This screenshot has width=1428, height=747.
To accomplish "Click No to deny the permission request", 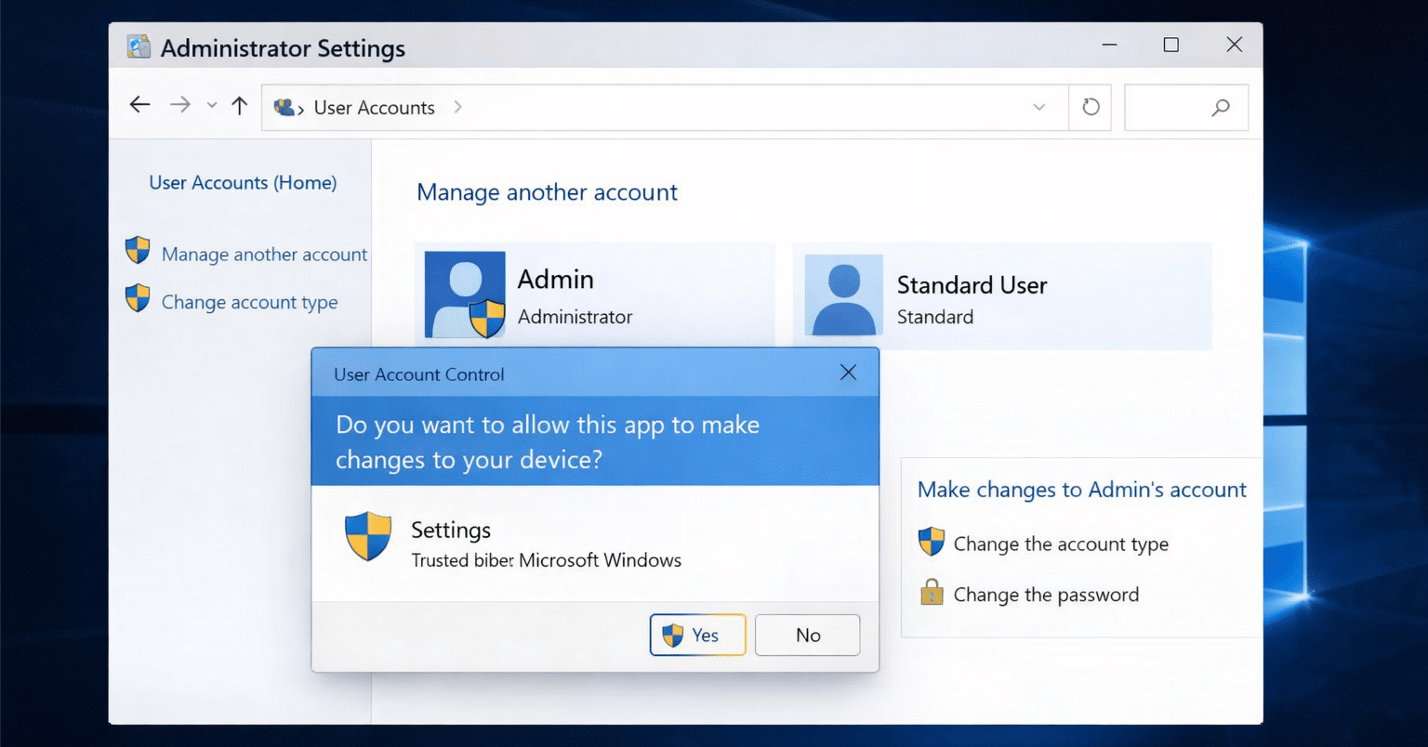I will [806, 635].
